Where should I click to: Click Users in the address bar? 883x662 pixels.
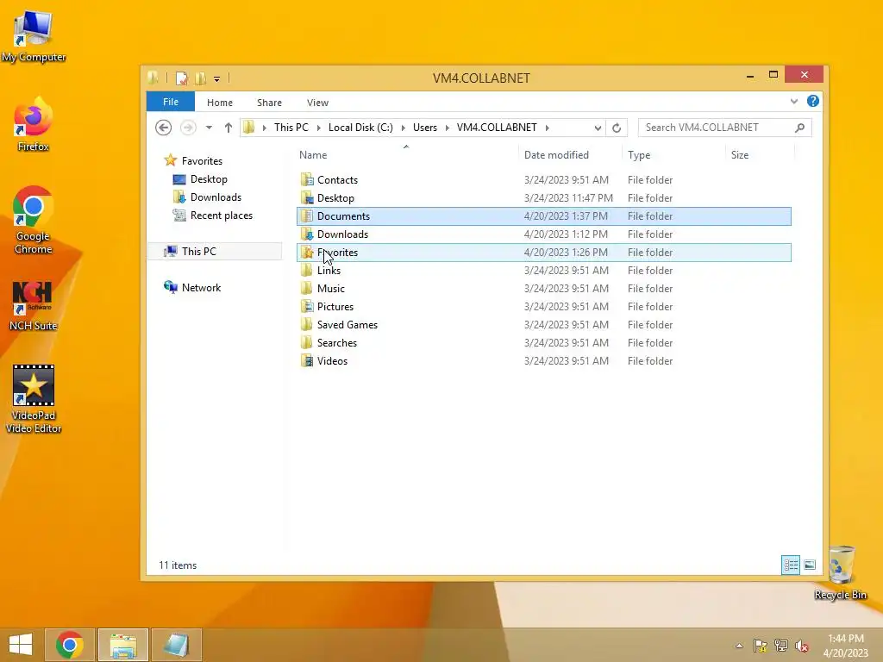(424, 128)
